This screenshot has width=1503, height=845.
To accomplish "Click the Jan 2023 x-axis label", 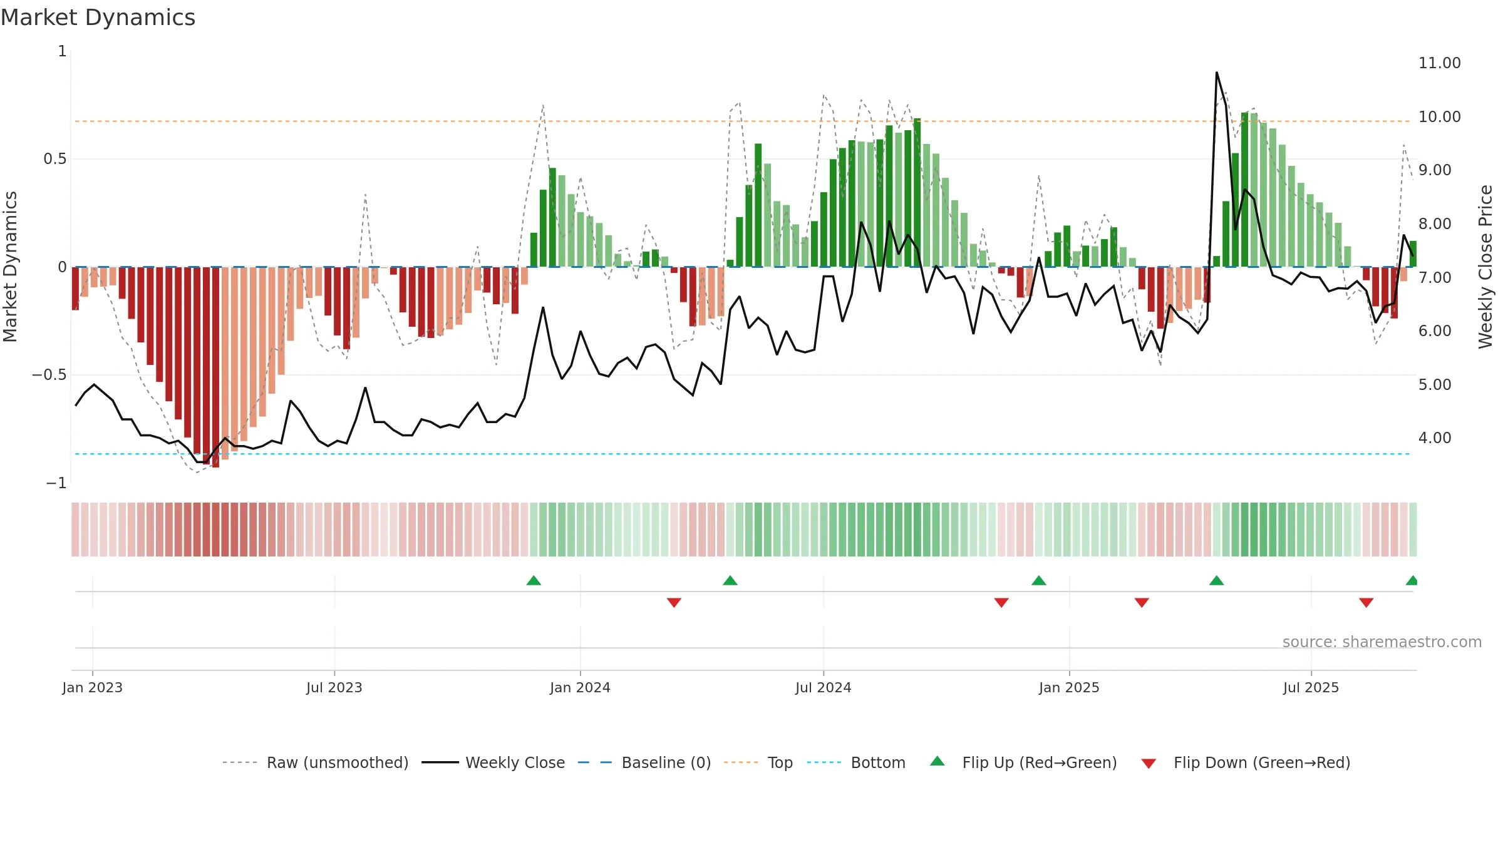I will pos(93,687).
